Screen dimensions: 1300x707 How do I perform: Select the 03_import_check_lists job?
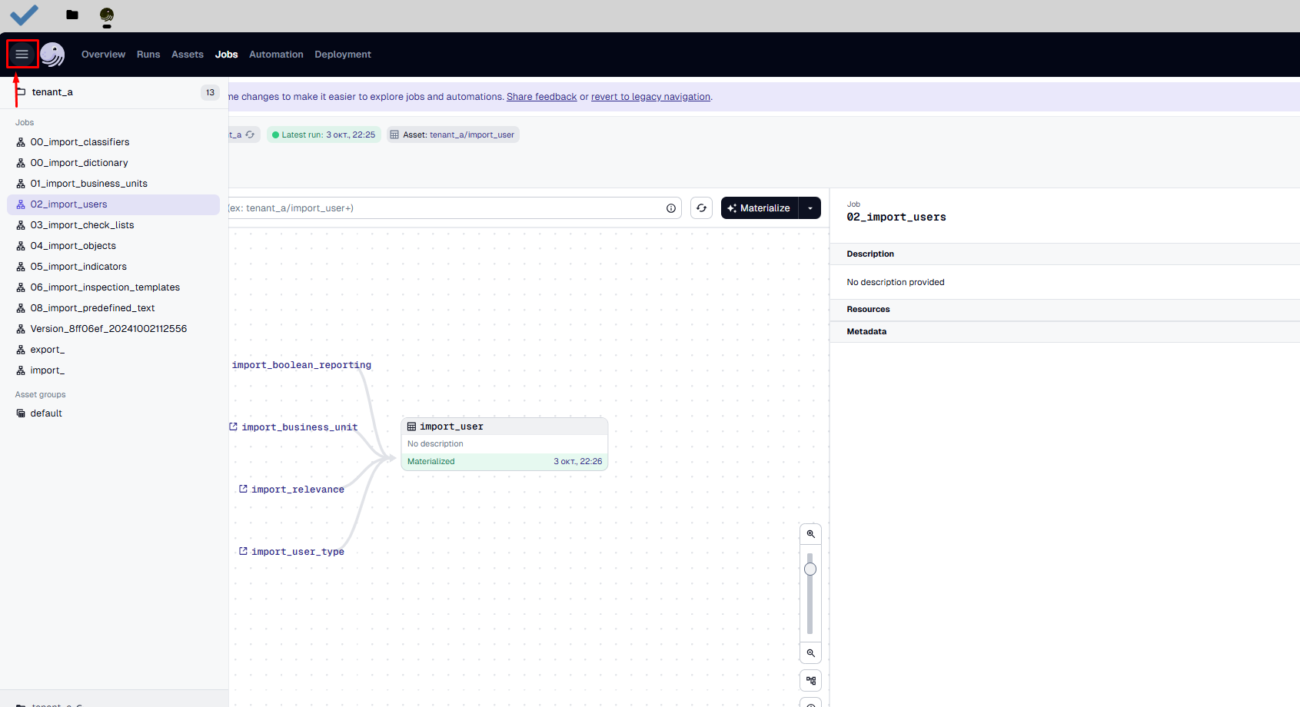pyautogui.click(x=82, y=225)
